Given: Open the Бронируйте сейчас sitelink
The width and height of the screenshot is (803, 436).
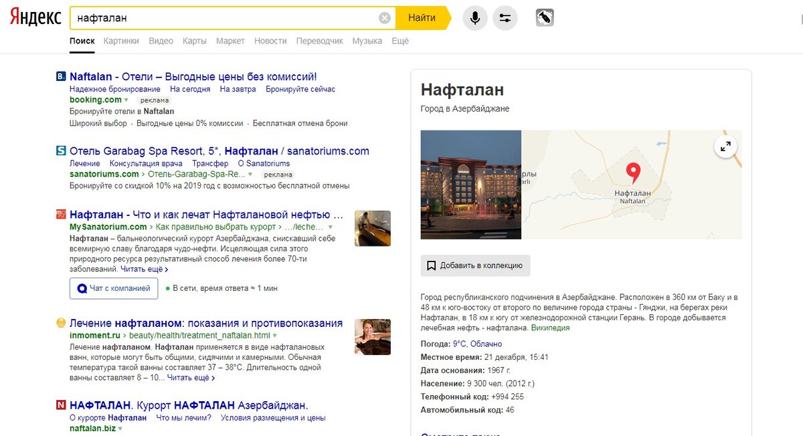Looking at the screenshot, I should point(300,89).
